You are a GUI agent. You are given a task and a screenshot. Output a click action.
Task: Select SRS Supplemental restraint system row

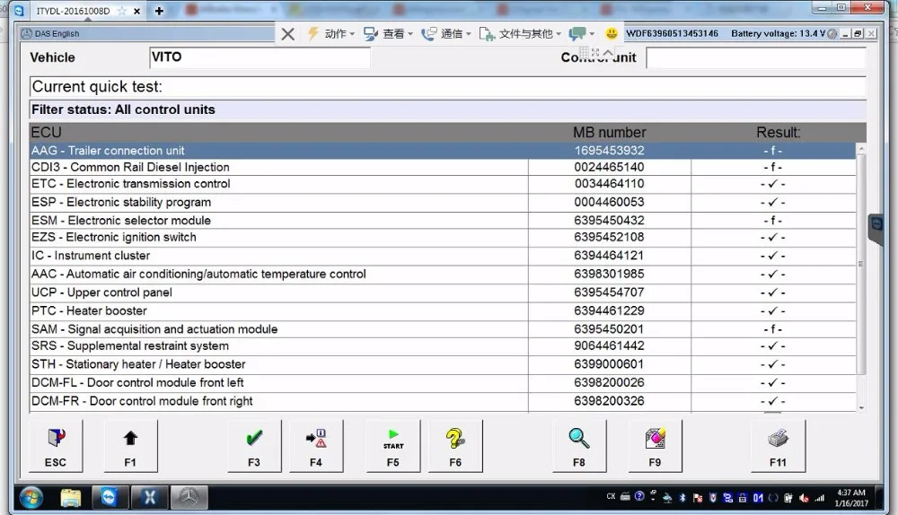(x=443, y=345)
